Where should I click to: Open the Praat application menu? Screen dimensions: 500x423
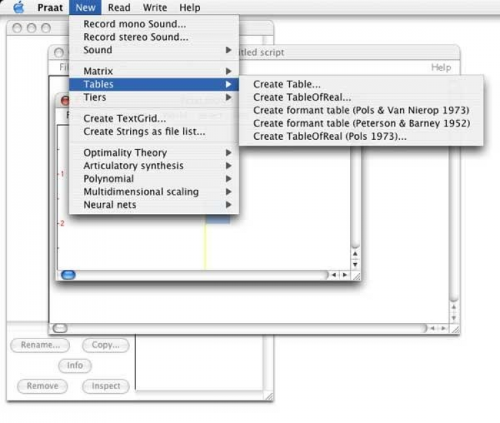[50, 7]
